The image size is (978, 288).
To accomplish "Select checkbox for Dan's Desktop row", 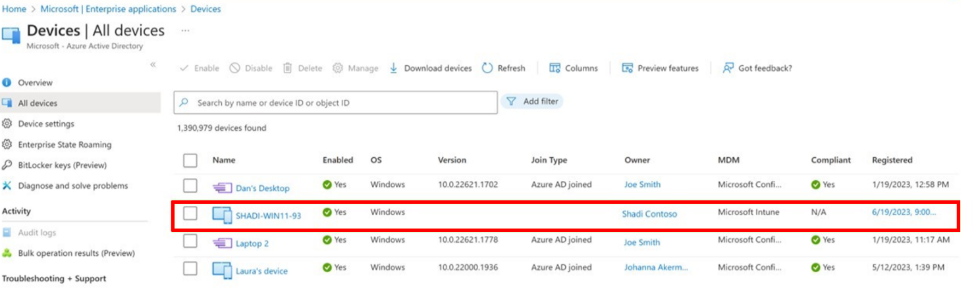I will [x=190, y=185].
